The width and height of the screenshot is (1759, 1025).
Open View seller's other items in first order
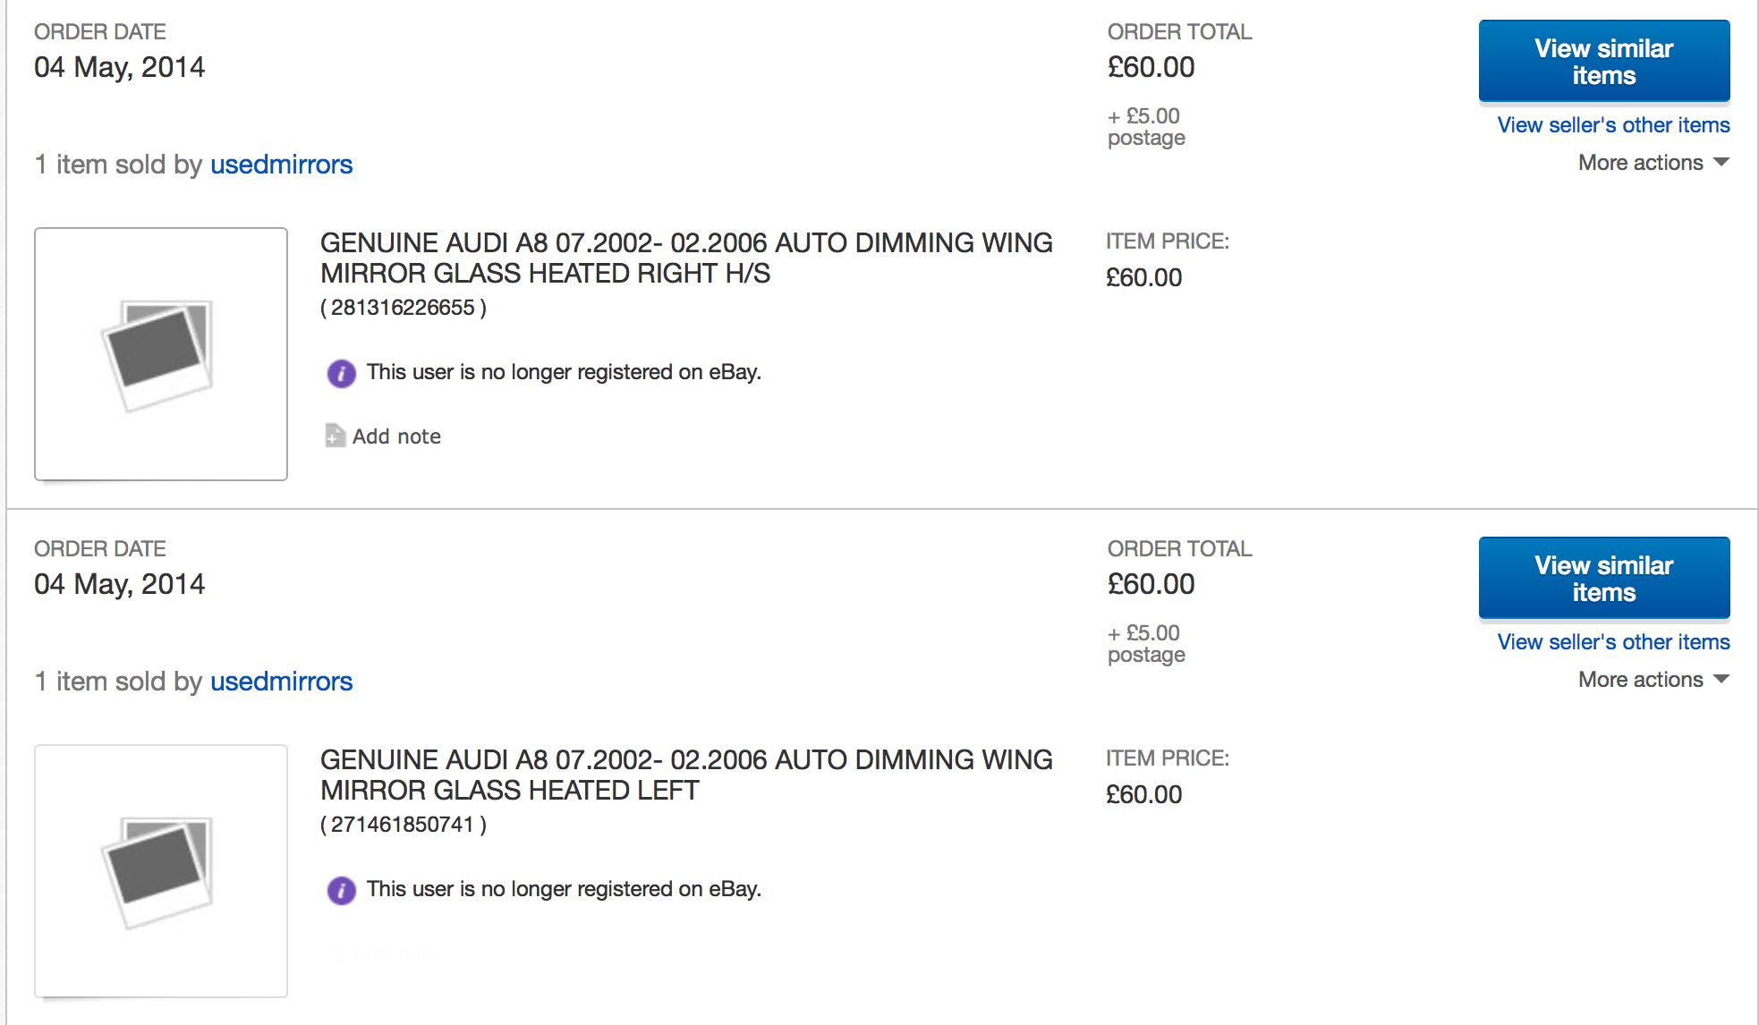tap(1613, 125)
